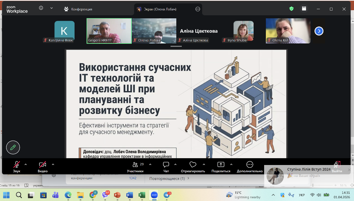This screenshot has height=201, width=354.
Task: Show next participants with blue arrow
Action: (319, 31)
